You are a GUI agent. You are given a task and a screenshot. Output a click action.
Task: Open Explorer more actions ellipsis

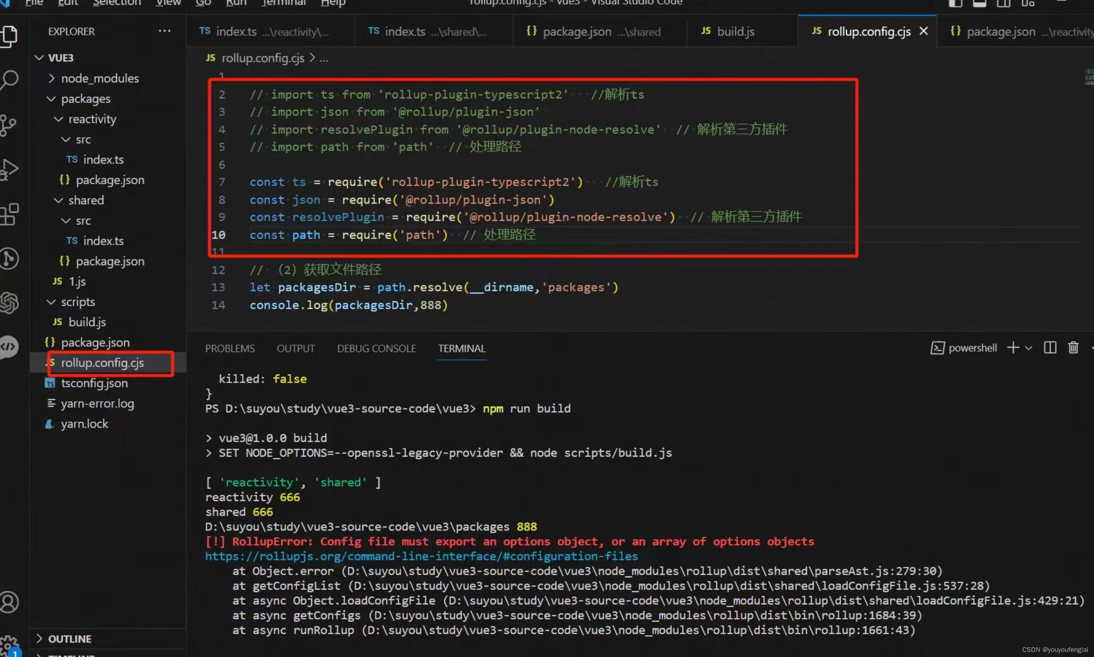tap(165, 31)
